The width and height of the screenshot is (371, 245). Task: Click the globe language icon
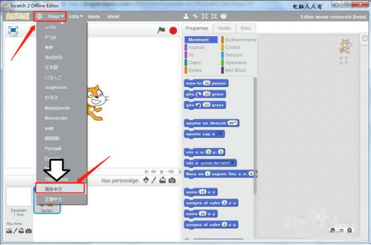click(40, 16)
